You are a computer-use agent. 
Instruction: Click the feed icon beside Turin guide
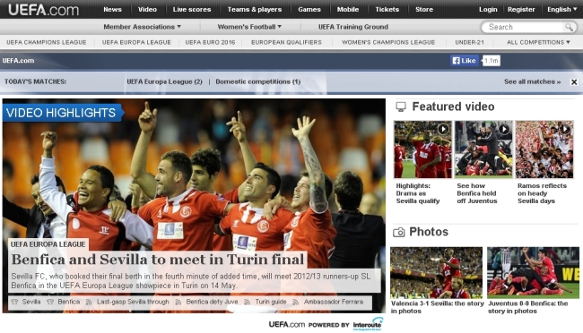point(247,303)
